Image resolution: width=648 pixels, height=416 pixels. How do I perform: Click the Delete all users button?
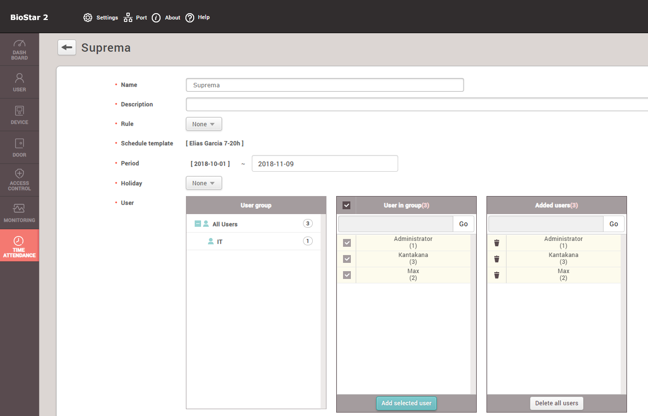pos(556,403)
